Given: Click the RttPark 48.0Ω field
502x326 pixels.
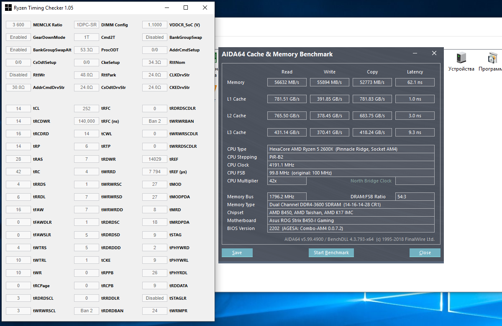Looking at the screenshot, I should 87,75.
